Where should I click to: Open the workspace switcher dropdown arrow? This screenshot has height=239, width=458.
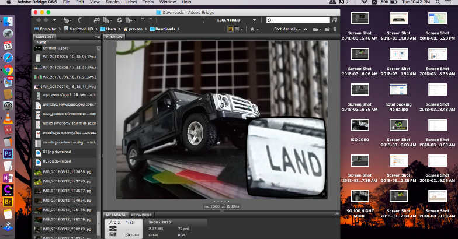(x=254, y=20)
